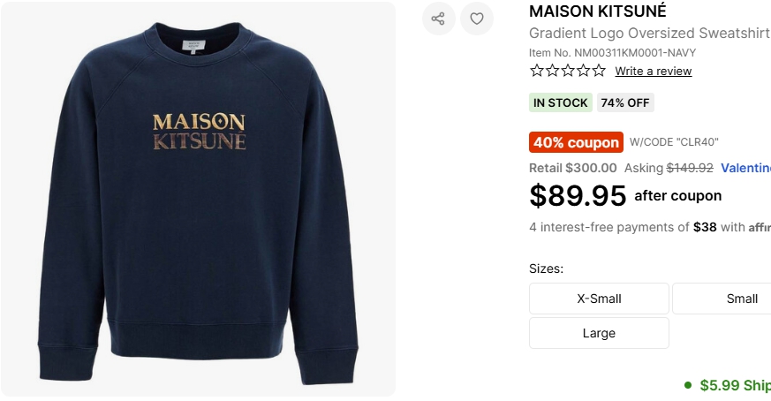The width and height of the screenshot is (771, 401).
Task: Add sweatshirt to wishlist with heart icon
Action: tap(477, 19)
